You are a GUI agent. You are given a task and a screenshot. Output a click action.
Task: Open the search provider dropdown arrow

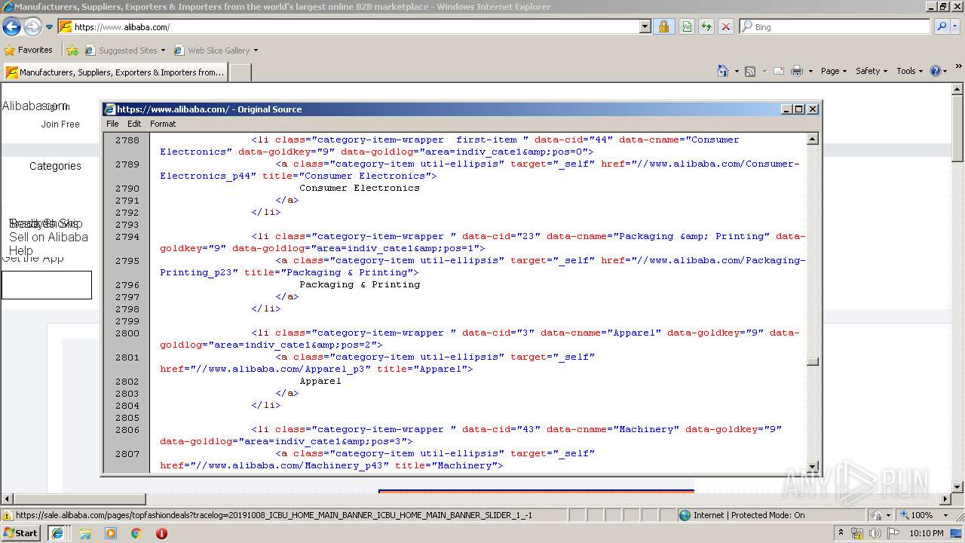coord(955,27)
